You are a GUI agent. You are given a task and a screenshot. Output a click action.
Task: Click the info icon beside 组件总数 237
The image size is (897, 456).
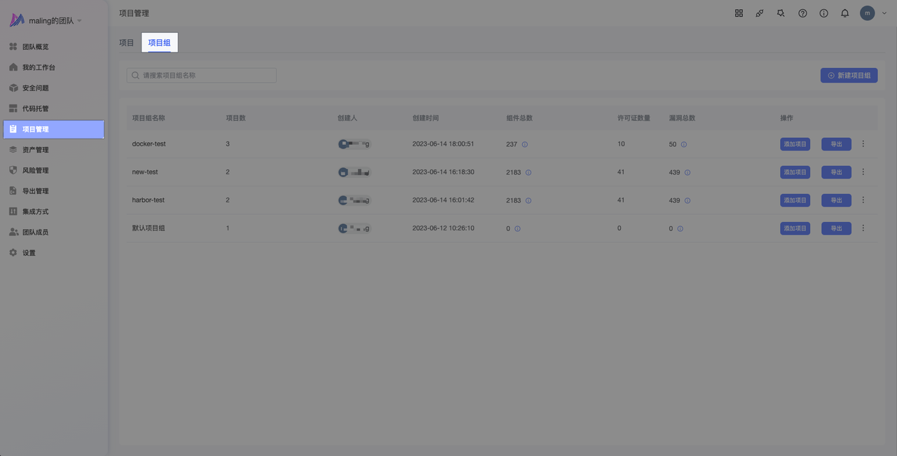pos(525,144)
